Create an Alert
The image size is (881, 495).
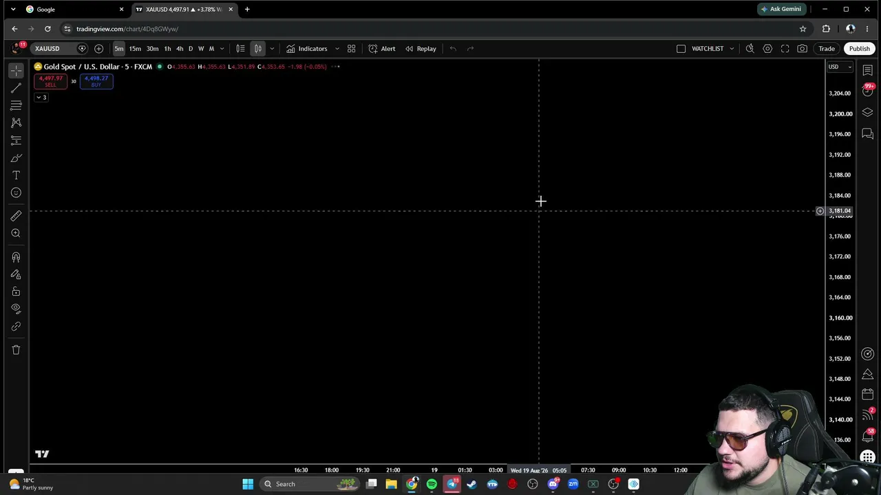point(382,49)
